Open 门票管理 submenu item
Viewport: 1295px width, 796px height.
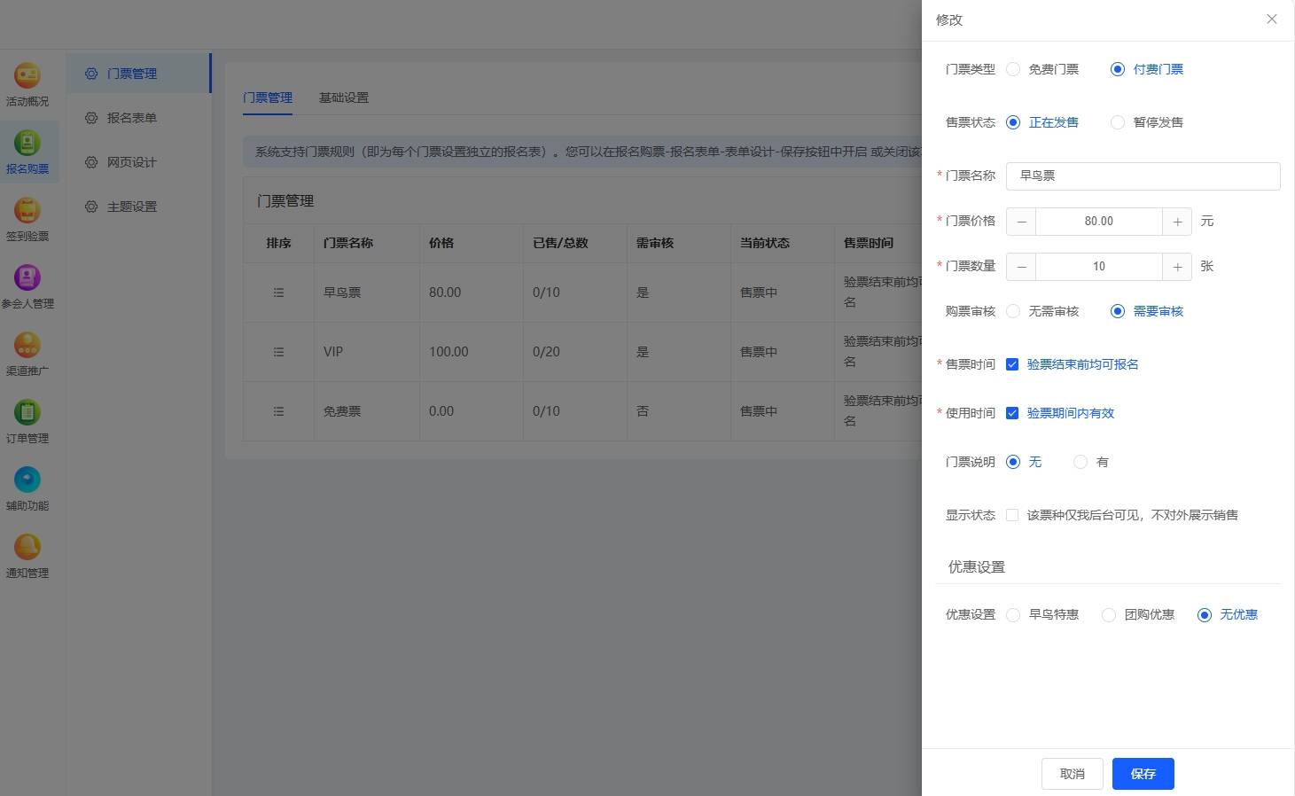point(139,74)
